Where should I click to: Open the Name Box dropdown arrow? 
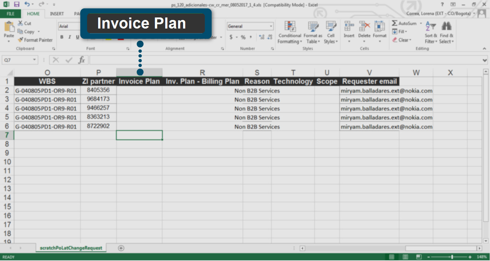coord(34,60)
